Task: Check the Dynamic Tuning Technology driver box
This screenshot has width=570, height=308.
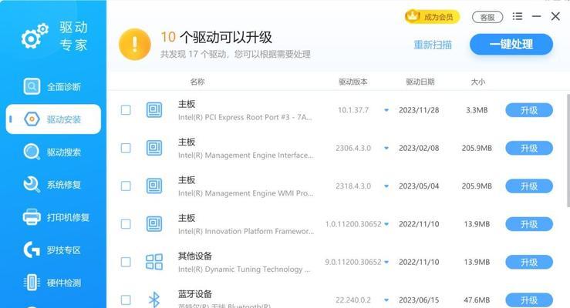Action: click(126, 262)
